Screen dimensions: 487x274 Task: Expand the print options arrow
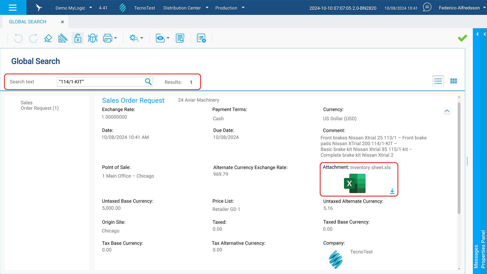[116, 38]
